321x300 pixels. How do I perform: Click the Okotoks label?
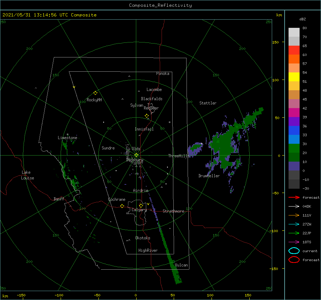[143, 238]
